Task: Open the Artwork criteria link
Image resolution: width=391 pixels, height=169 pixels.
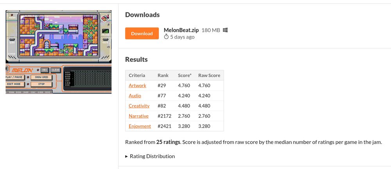Action: click(x=137, y=86)
